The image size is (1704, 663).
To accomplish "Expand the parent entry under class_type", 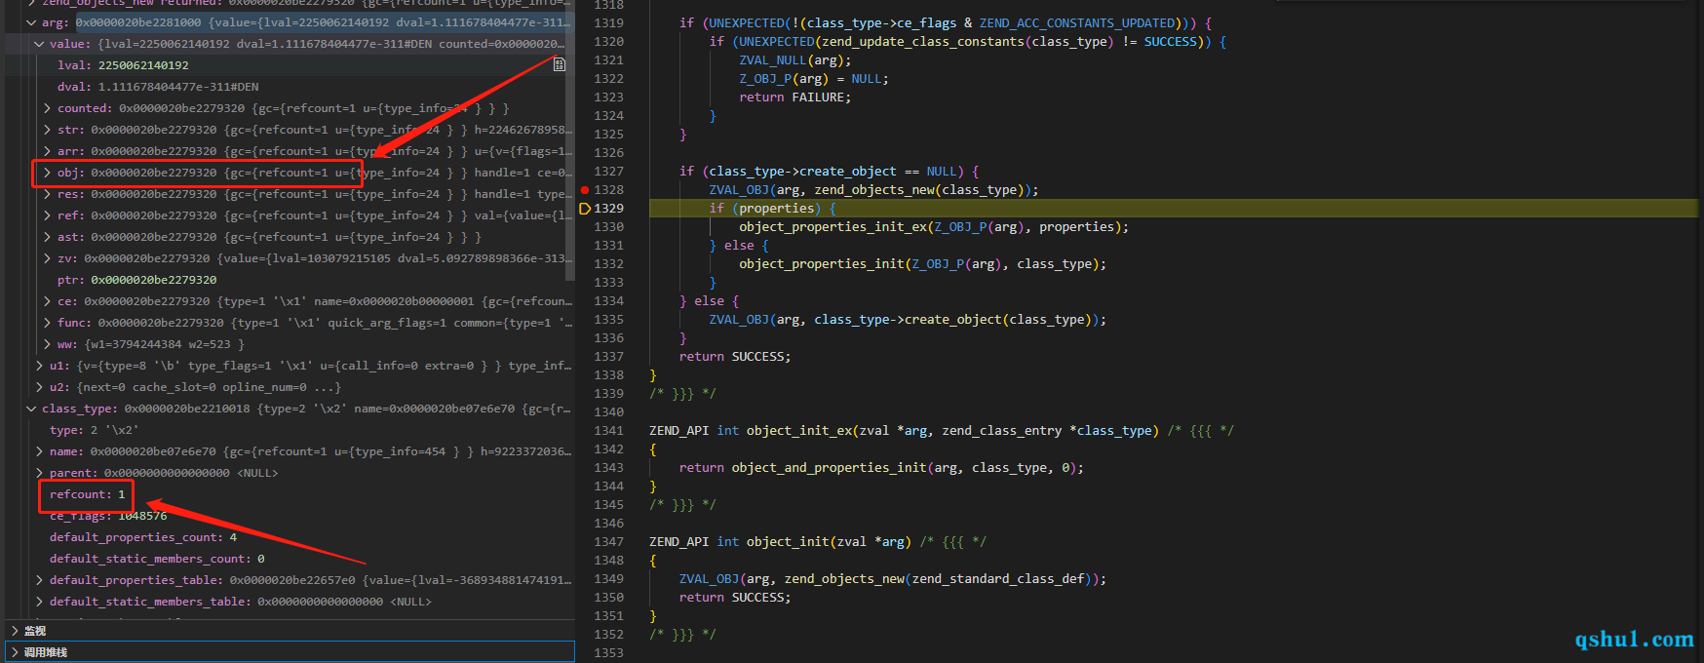I will point(39,473).
